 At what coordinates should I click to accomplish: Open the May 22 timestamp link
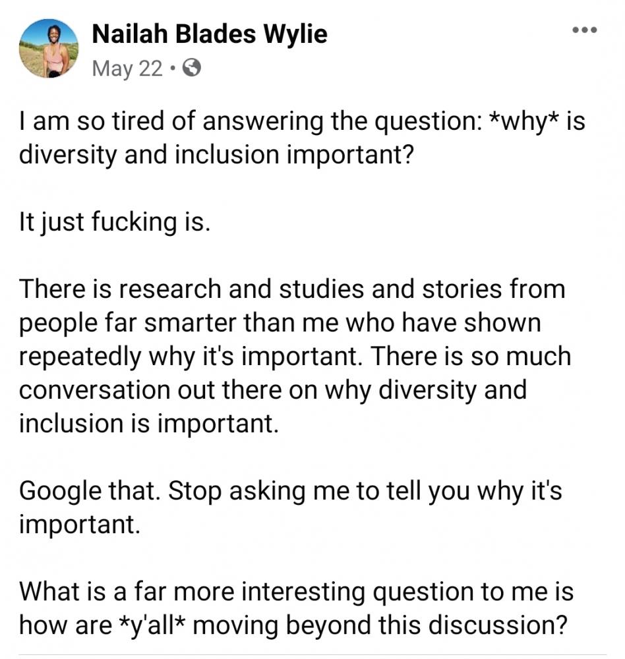coord(127,68)
